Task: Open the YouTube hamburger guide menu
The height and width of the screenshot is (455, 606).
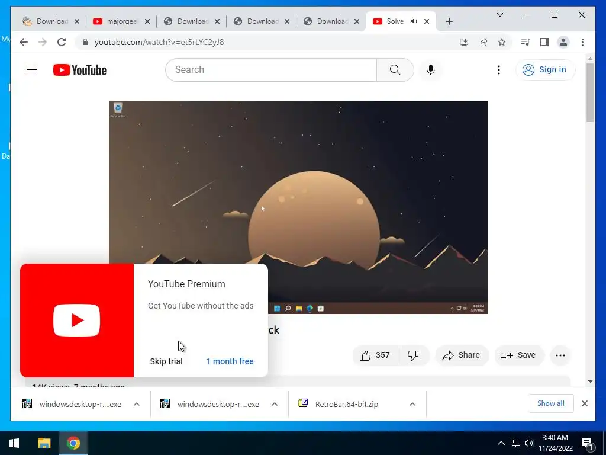Action: tap(32, 70)
